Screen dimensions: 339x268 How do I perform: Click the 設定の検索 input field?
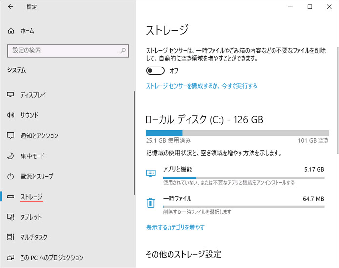[68, 51]
